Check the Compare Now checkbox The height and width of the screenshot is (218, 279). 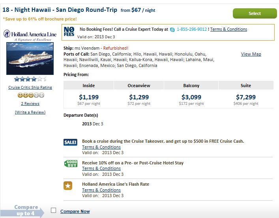(53, 211)
